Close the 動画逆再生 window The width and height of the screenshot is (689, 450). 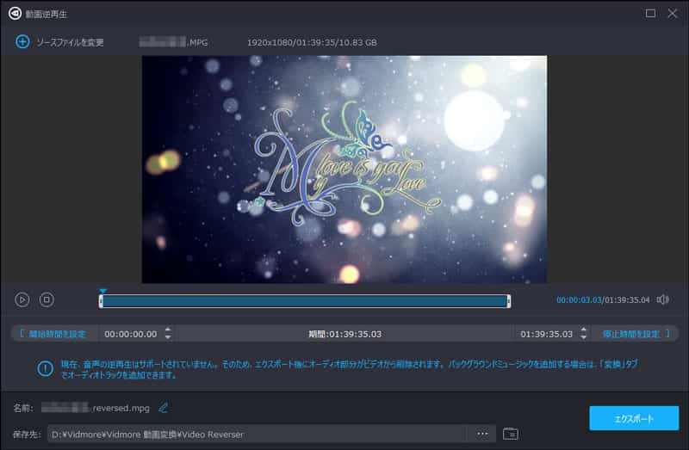click(673, 14)
